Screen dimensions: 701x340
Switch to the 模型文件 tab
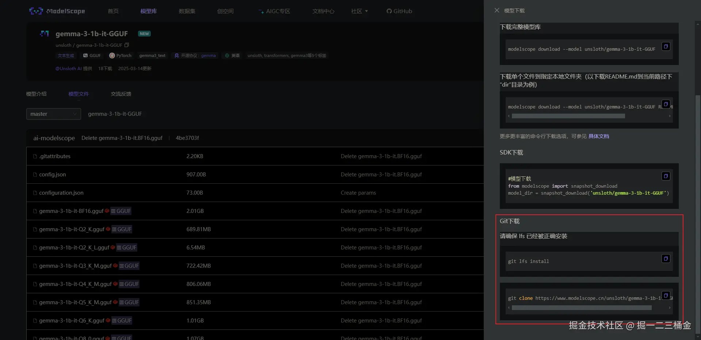[x=78, y=94]
